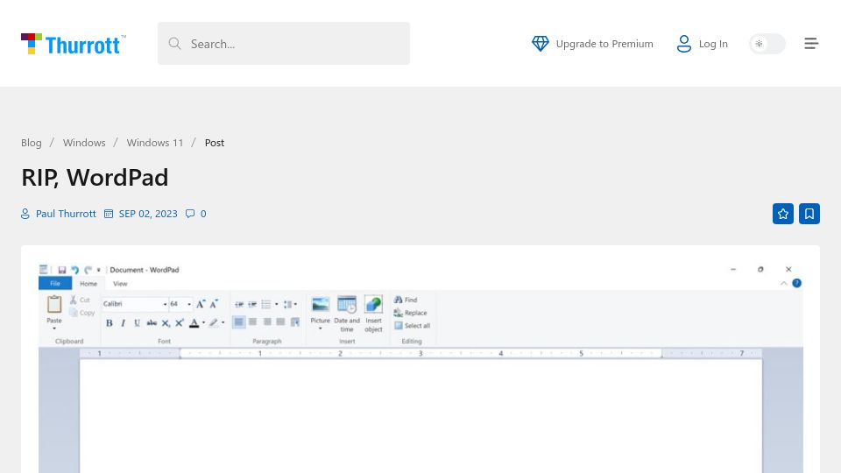Go to Windows 11 breadcrumb
Screen dimensions: 841x473
(x=155, y=143)
